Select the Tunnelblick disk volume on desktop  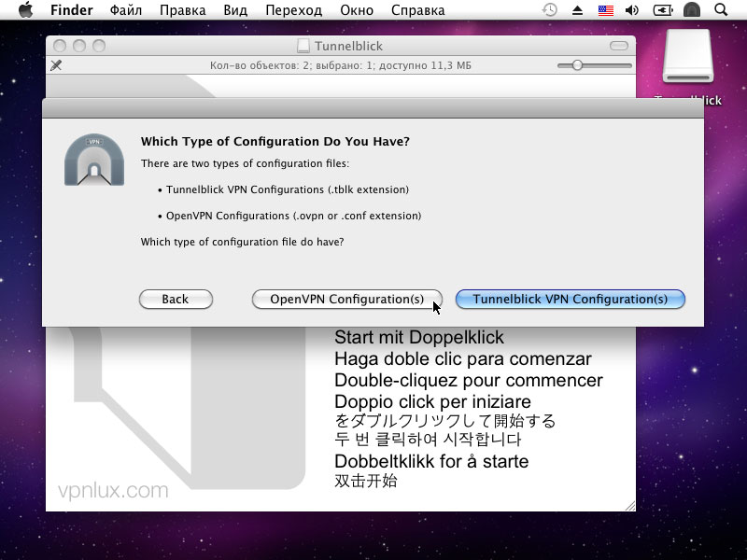[687, 65]
